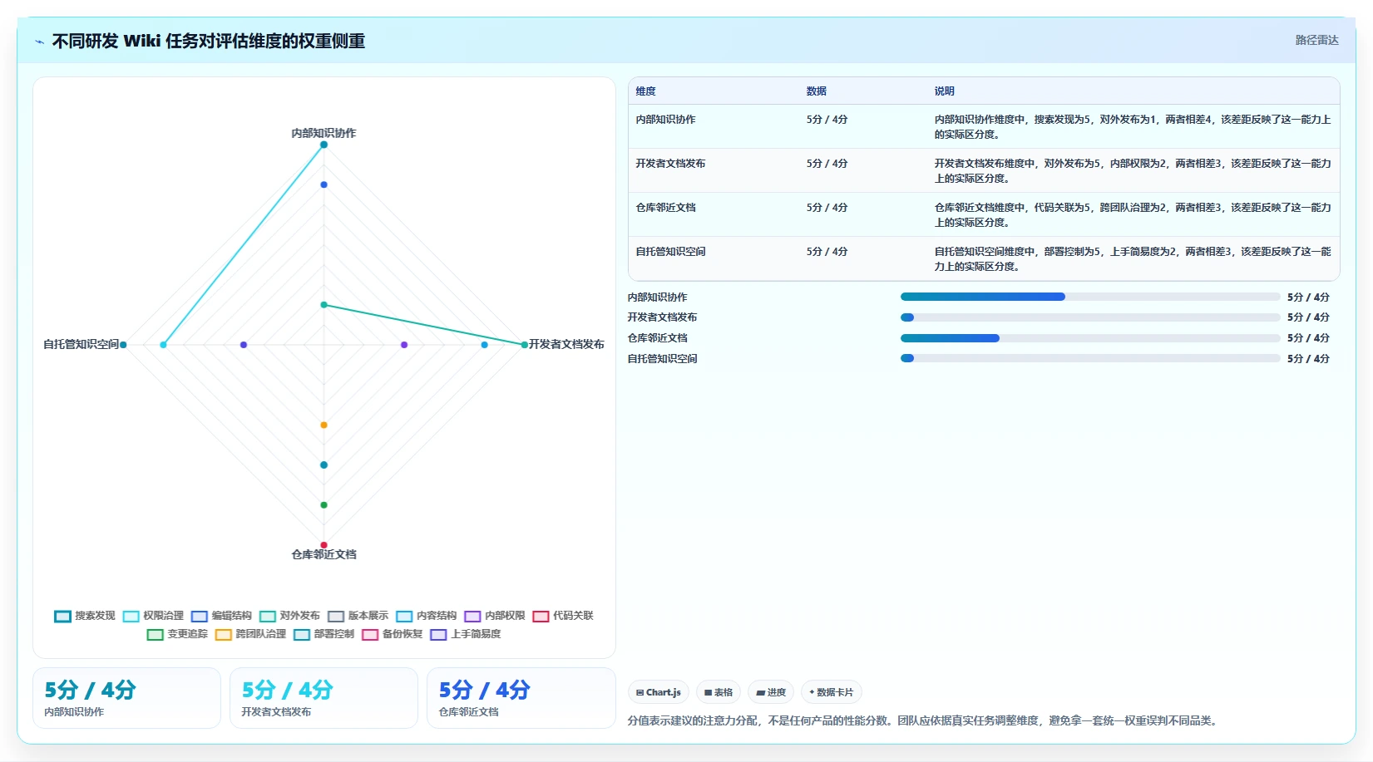This screenshot has width=1373, height=762.
Task: Click the 表格 tag chip
Action: tap(719, 692)
